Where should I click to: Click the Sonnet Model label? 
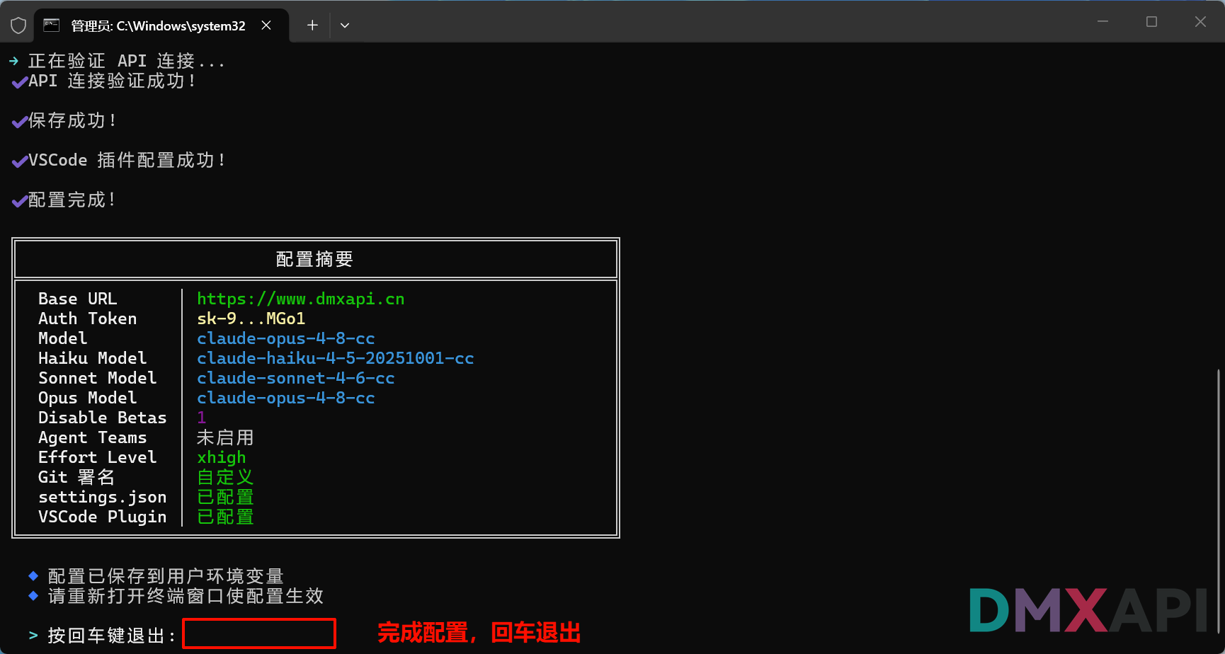tap(98, 378)
